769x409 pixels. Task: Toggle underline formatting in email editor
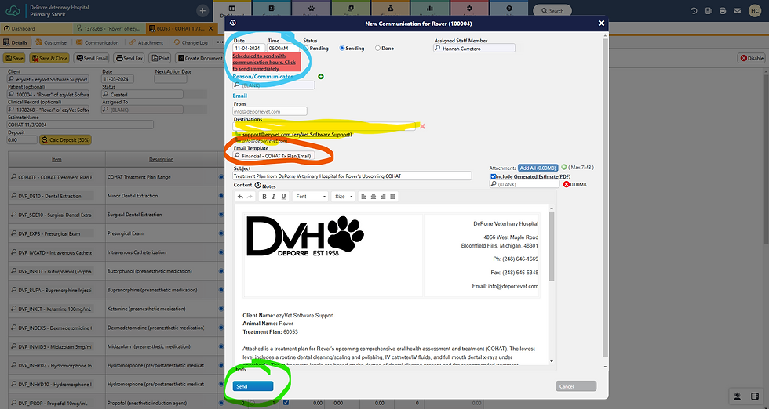[x=283, y=197]
